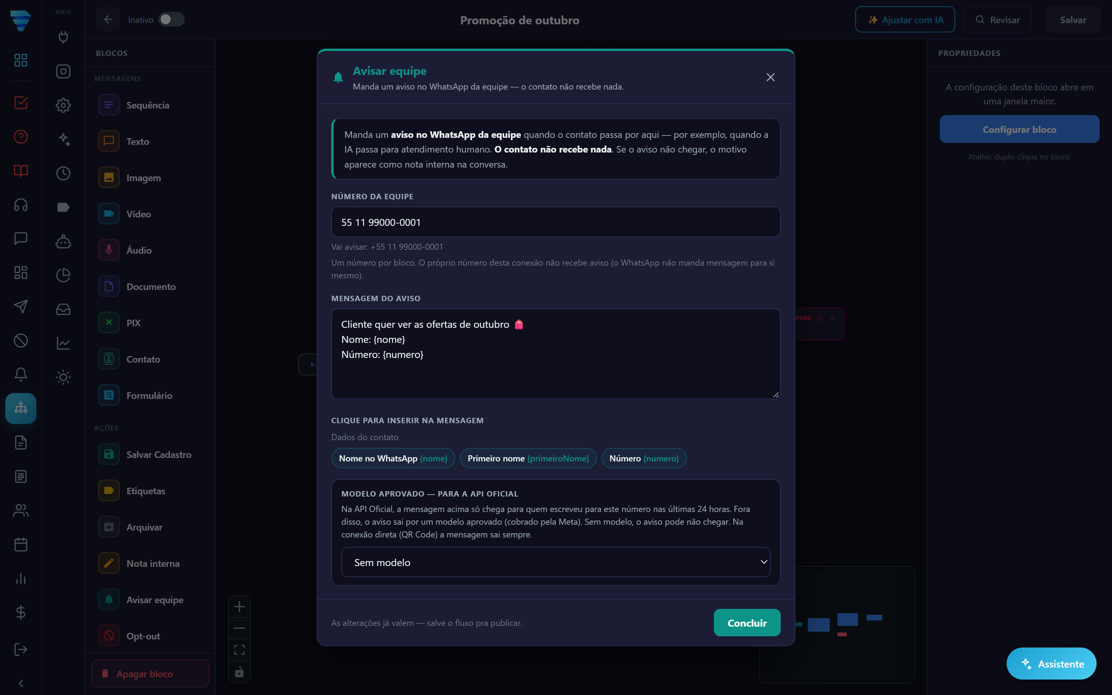Add the Documento block

coord(150,286)
